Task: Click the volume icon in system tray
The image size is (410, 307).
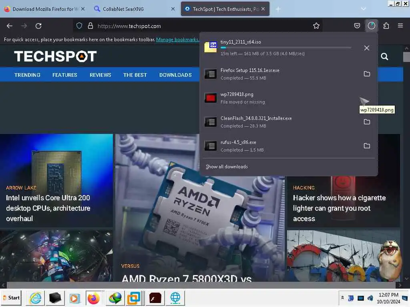Action: (370, 298)
